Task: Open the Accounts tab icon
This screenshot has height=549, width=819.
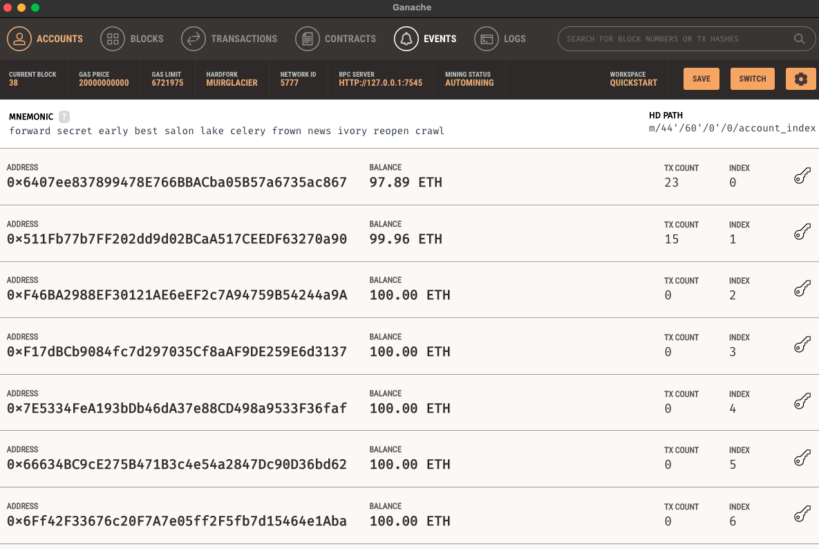Action: tap(19, 39)
